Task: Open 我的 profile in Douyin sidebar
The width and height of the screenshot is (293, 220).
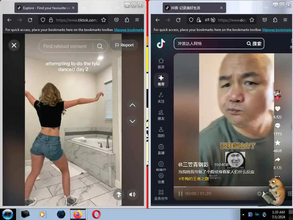Action: (161, 132)
